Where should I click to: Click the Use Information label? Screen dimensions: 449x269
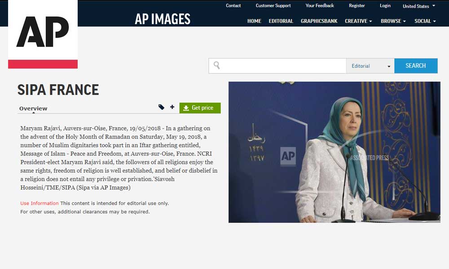click(39, 203)
